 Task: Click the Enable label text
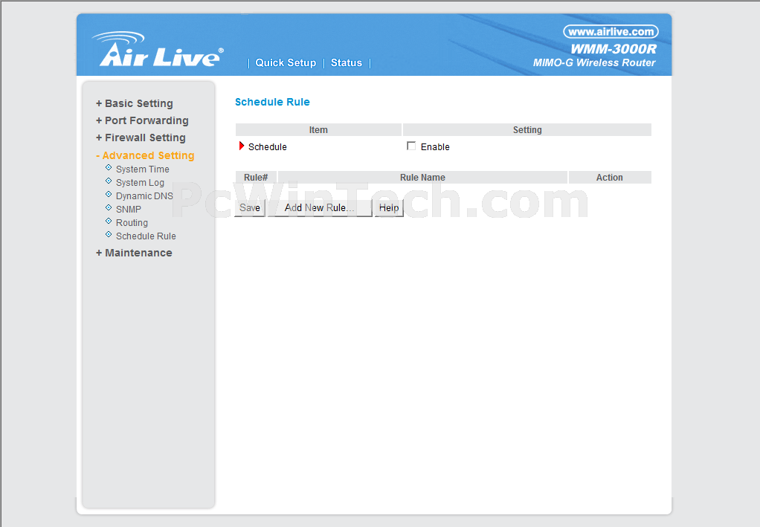click(435, 146)
